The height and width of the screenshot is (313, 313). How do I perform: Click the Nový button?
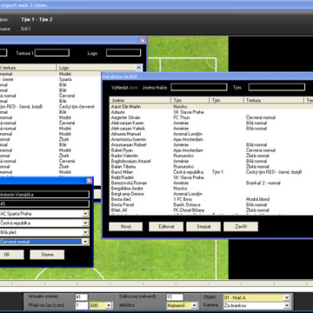click(126, 227)
